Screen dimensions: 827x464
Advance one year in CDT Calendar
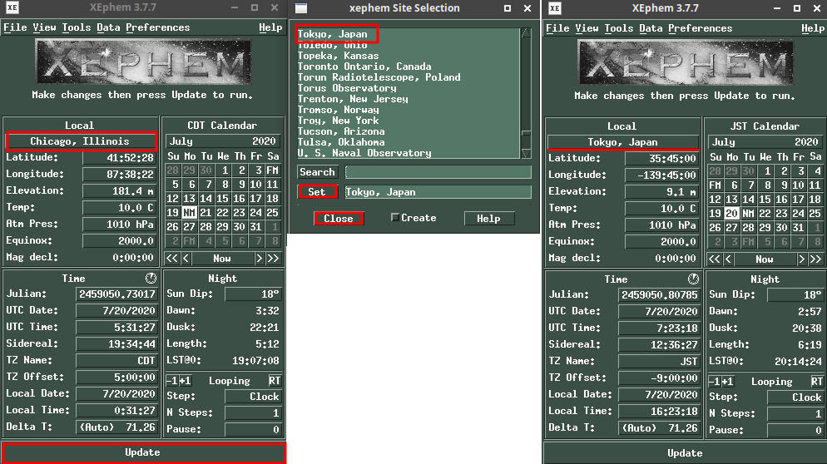coord(273,259)
